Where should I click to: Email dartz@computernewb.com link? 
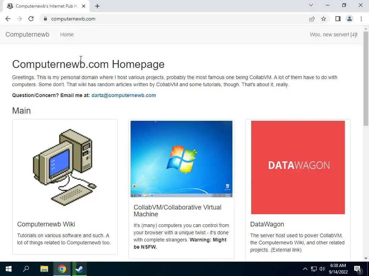(124, 95)
